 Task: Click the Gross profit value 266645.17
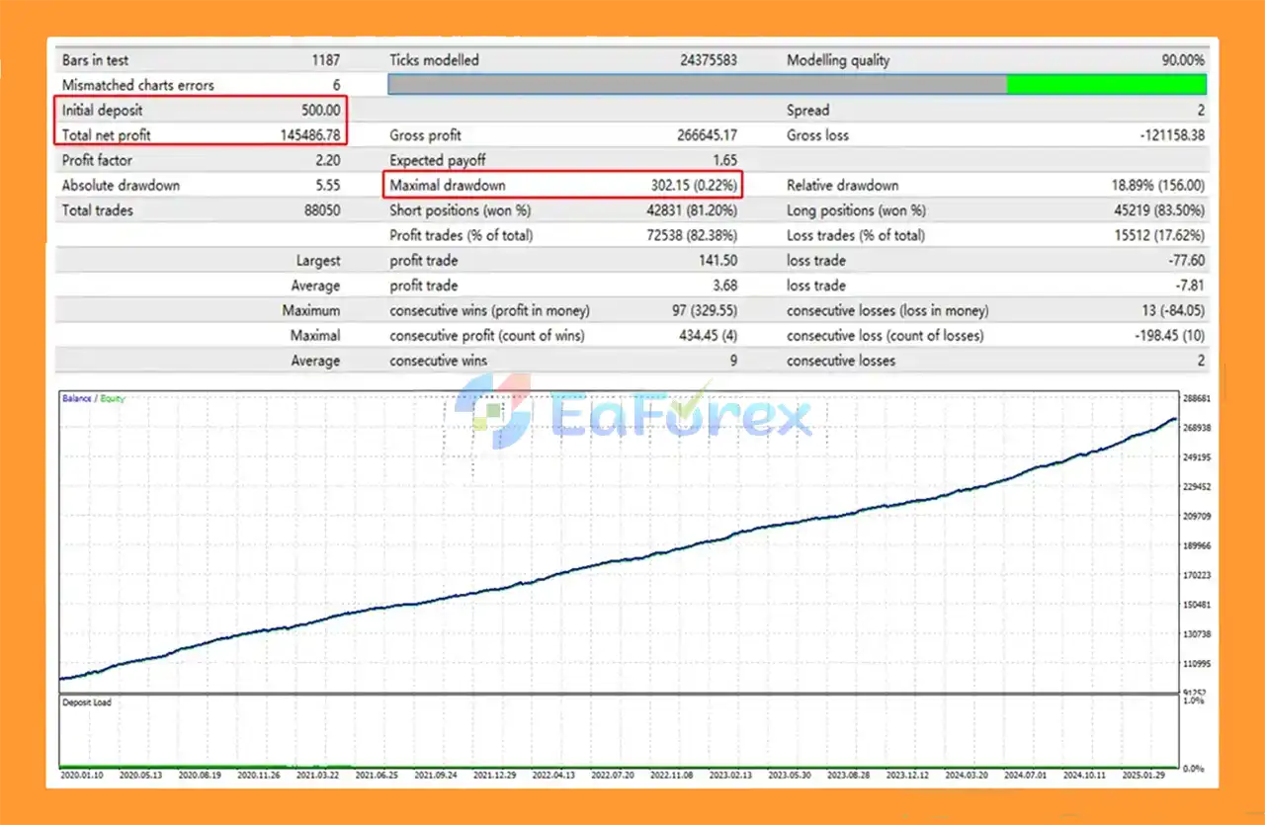(703, 135)
